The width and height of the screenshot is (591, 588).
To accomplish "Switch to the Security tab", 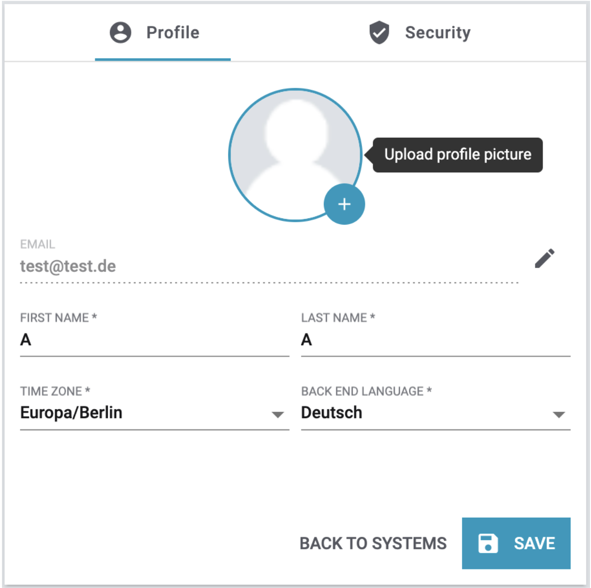I will pyautogui.click(x=420, y=33).
